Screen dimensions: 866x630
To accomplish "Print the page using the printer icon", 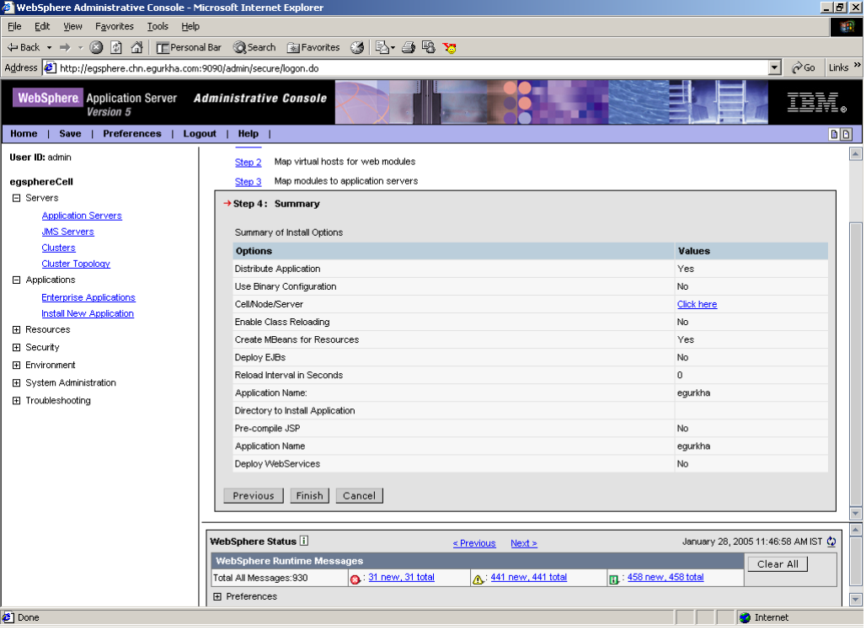I will (x=409, y=47).
